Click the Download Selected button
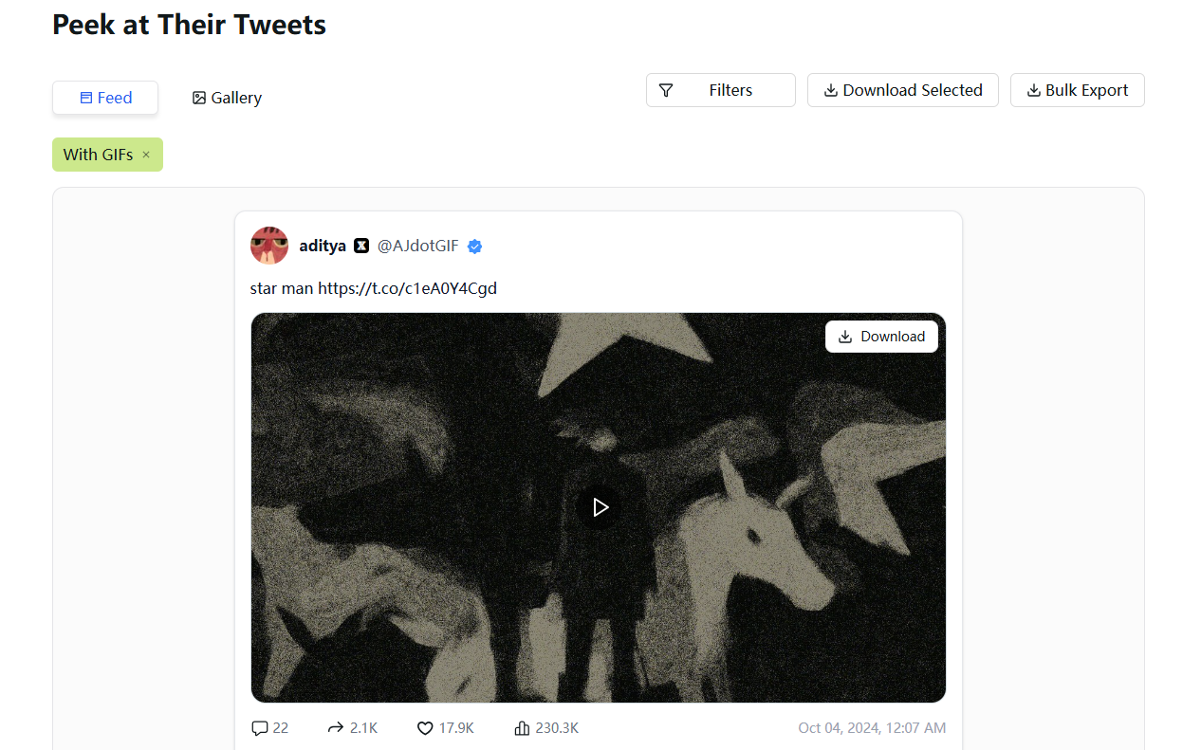The width and height of the screenshot is (1201, 750). (902, 90)
